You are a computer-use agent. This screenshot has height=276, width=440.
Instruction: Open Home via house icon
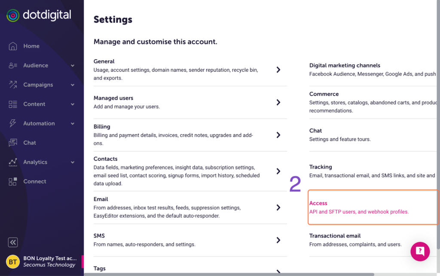(13, 46)
